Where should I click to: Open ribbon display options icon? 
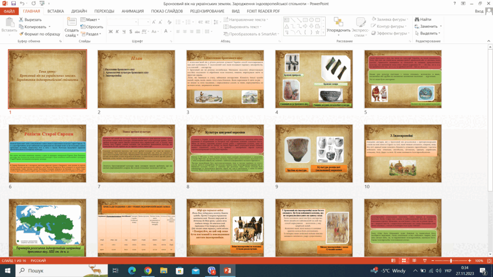[463, 4]
